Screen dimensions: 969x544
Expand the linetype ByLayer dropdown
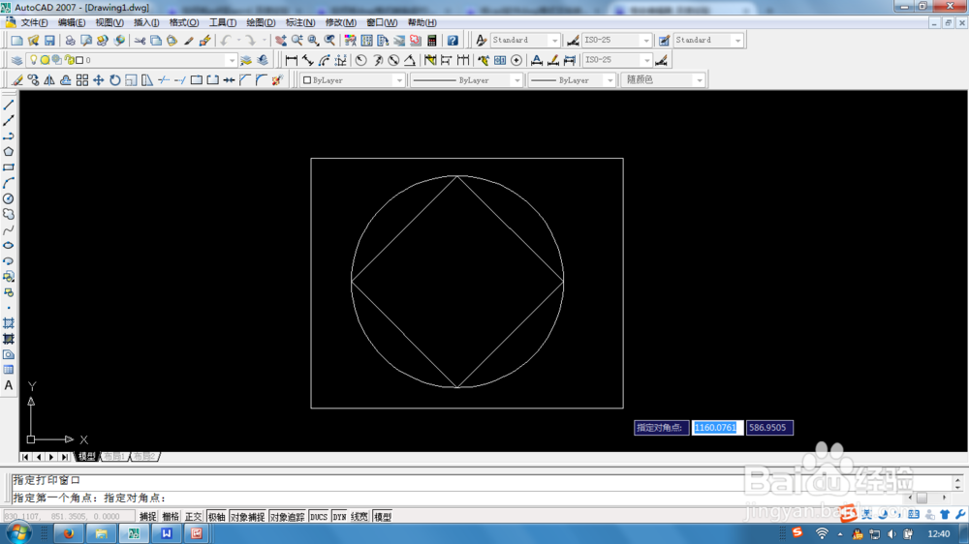(516, 80)
